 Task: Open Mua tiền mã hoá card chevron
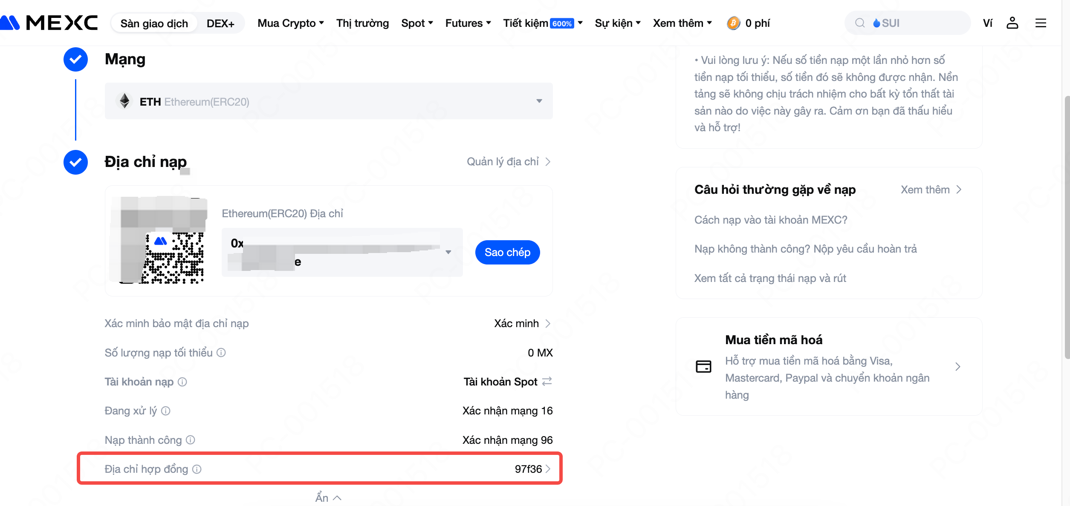click(958, 366)
